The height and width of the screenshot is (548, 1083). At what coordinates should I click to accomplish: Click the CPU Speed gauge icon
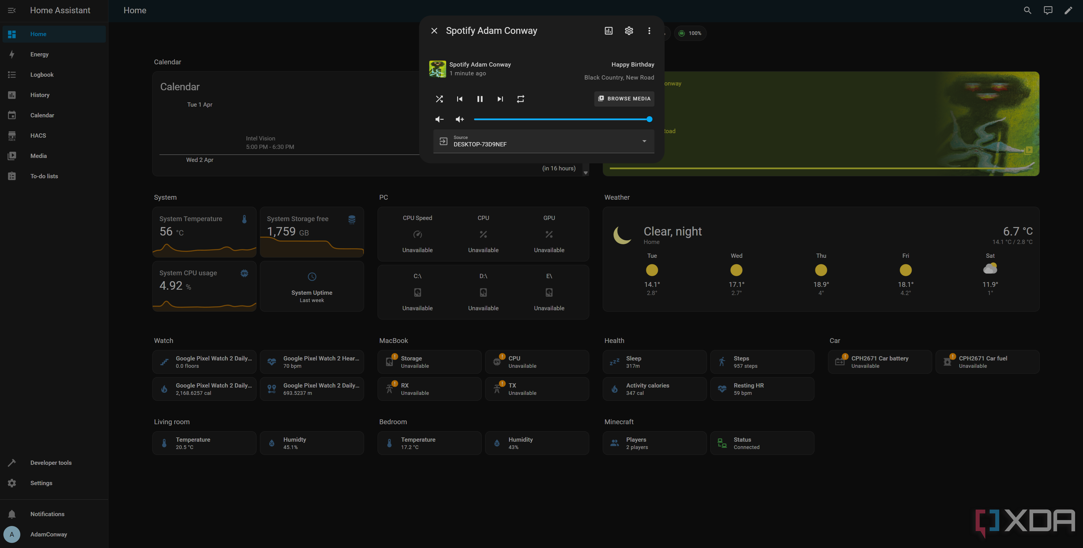tap(417, 234)
